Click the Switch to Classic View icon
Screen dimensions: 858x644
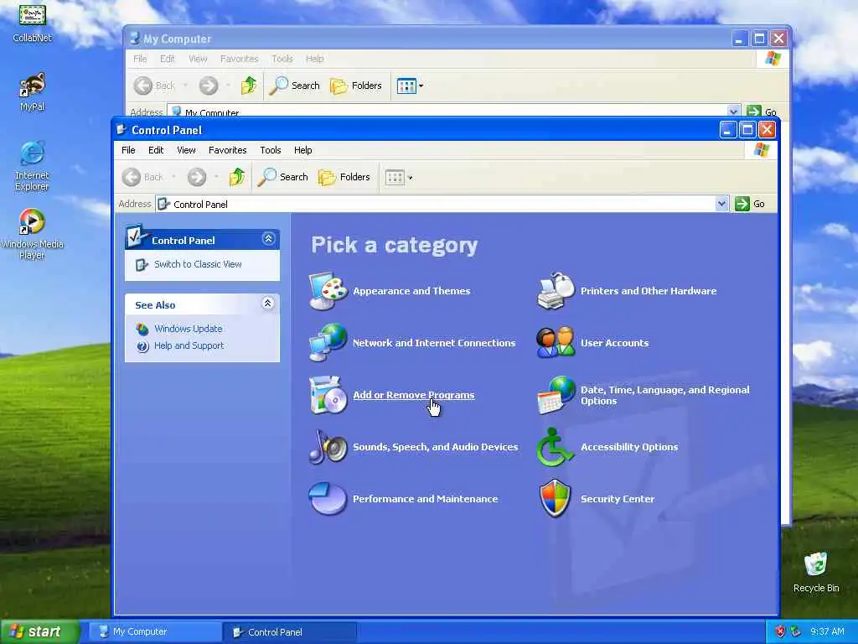click(x=142, y=264)
